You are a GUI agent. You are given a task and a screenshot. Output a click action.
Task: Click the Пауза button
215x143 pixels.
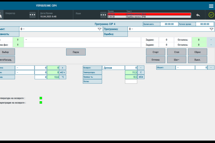tap(76, 52)
